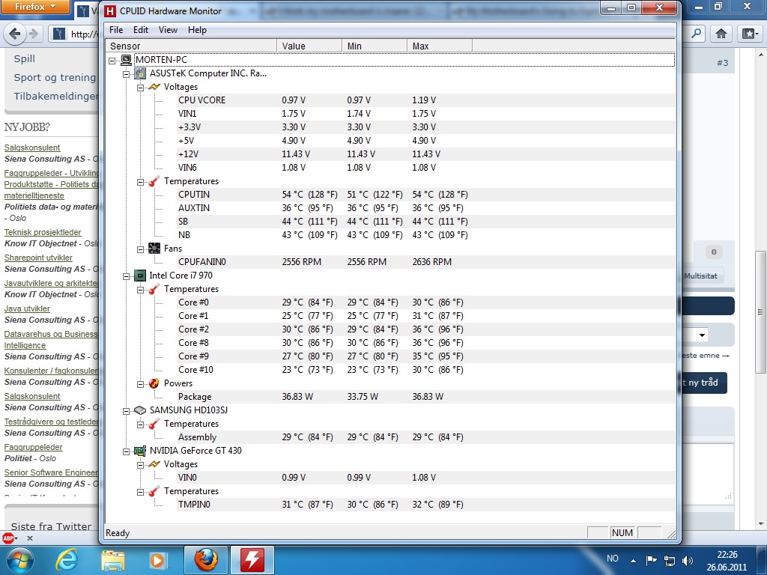Open the View menu
Viewport: 767px width, 575px height.
(168, 30)
